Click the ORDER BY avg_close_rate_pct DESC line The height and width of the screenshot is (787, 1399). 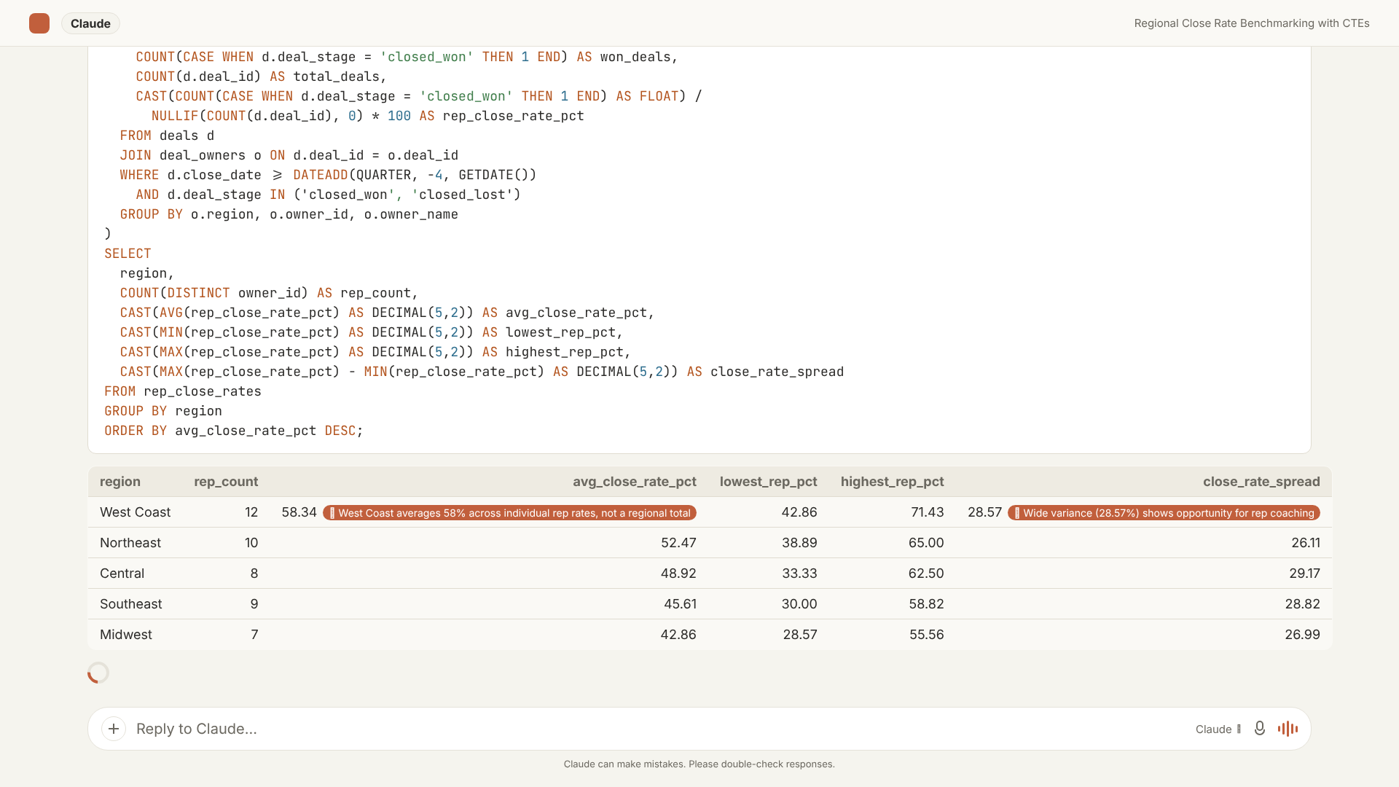point(233,431)
